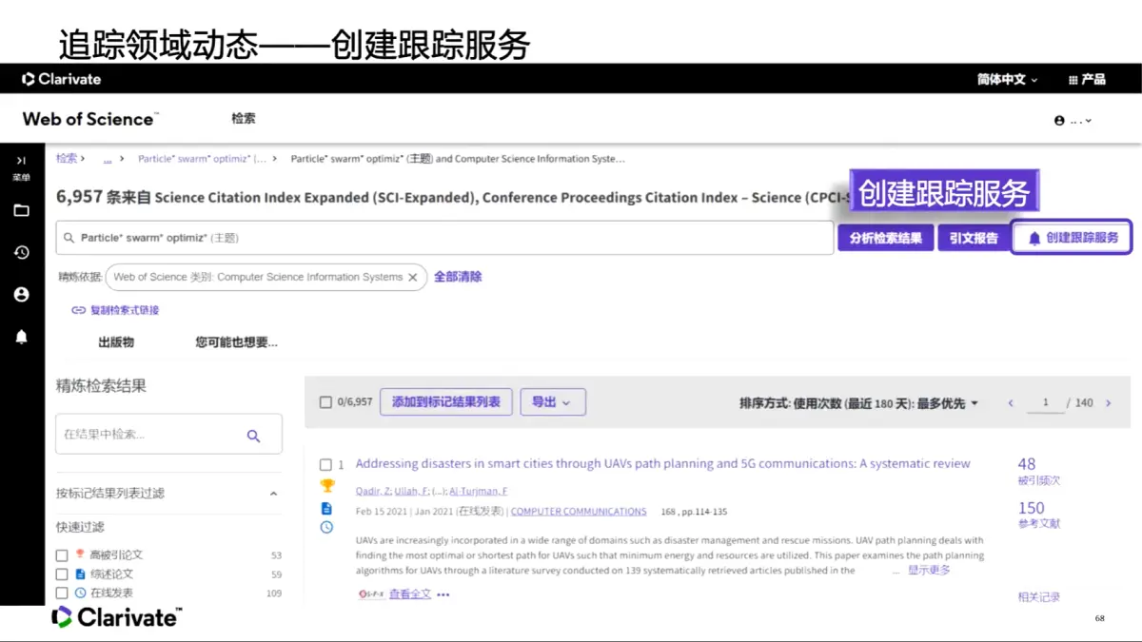Click the Web of Science logo
The image size is (1142, 642).
click(x=90, y=119)
